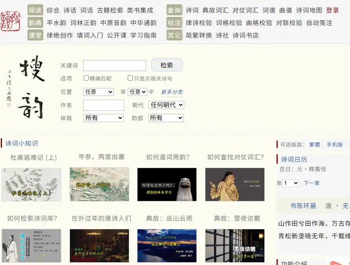Open 对联校验 checker
This screenshot has height=265, width=350.
pyautogui.click(x=289, y=23)
